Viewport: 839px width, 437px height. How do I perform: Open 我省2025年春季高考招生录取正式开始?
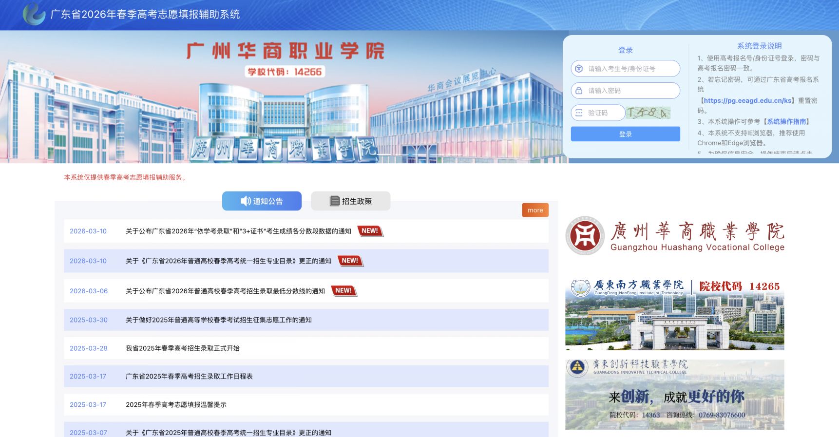click(x=183, y=348)
